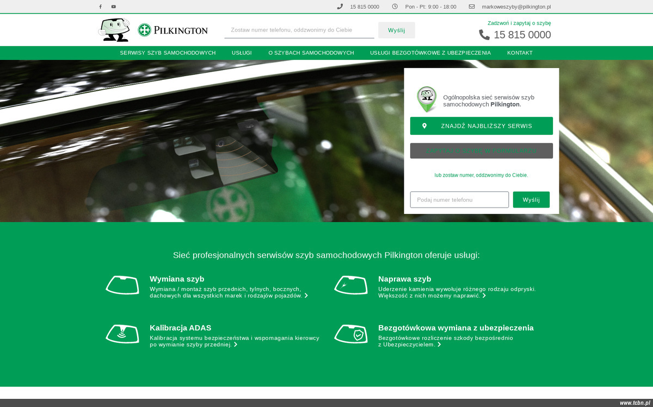Focus the Podaj numer telefonu field
This screenshot has width=653, height=407.
(459, 199)
